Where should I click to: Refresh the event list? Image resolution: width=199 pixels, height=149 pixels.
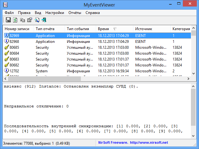pyautogui.click(x=15, y=20)
